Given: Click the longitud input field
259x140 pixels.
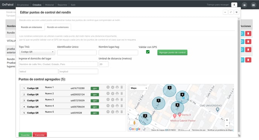Looking at the screenshot, I should (78, 71).
